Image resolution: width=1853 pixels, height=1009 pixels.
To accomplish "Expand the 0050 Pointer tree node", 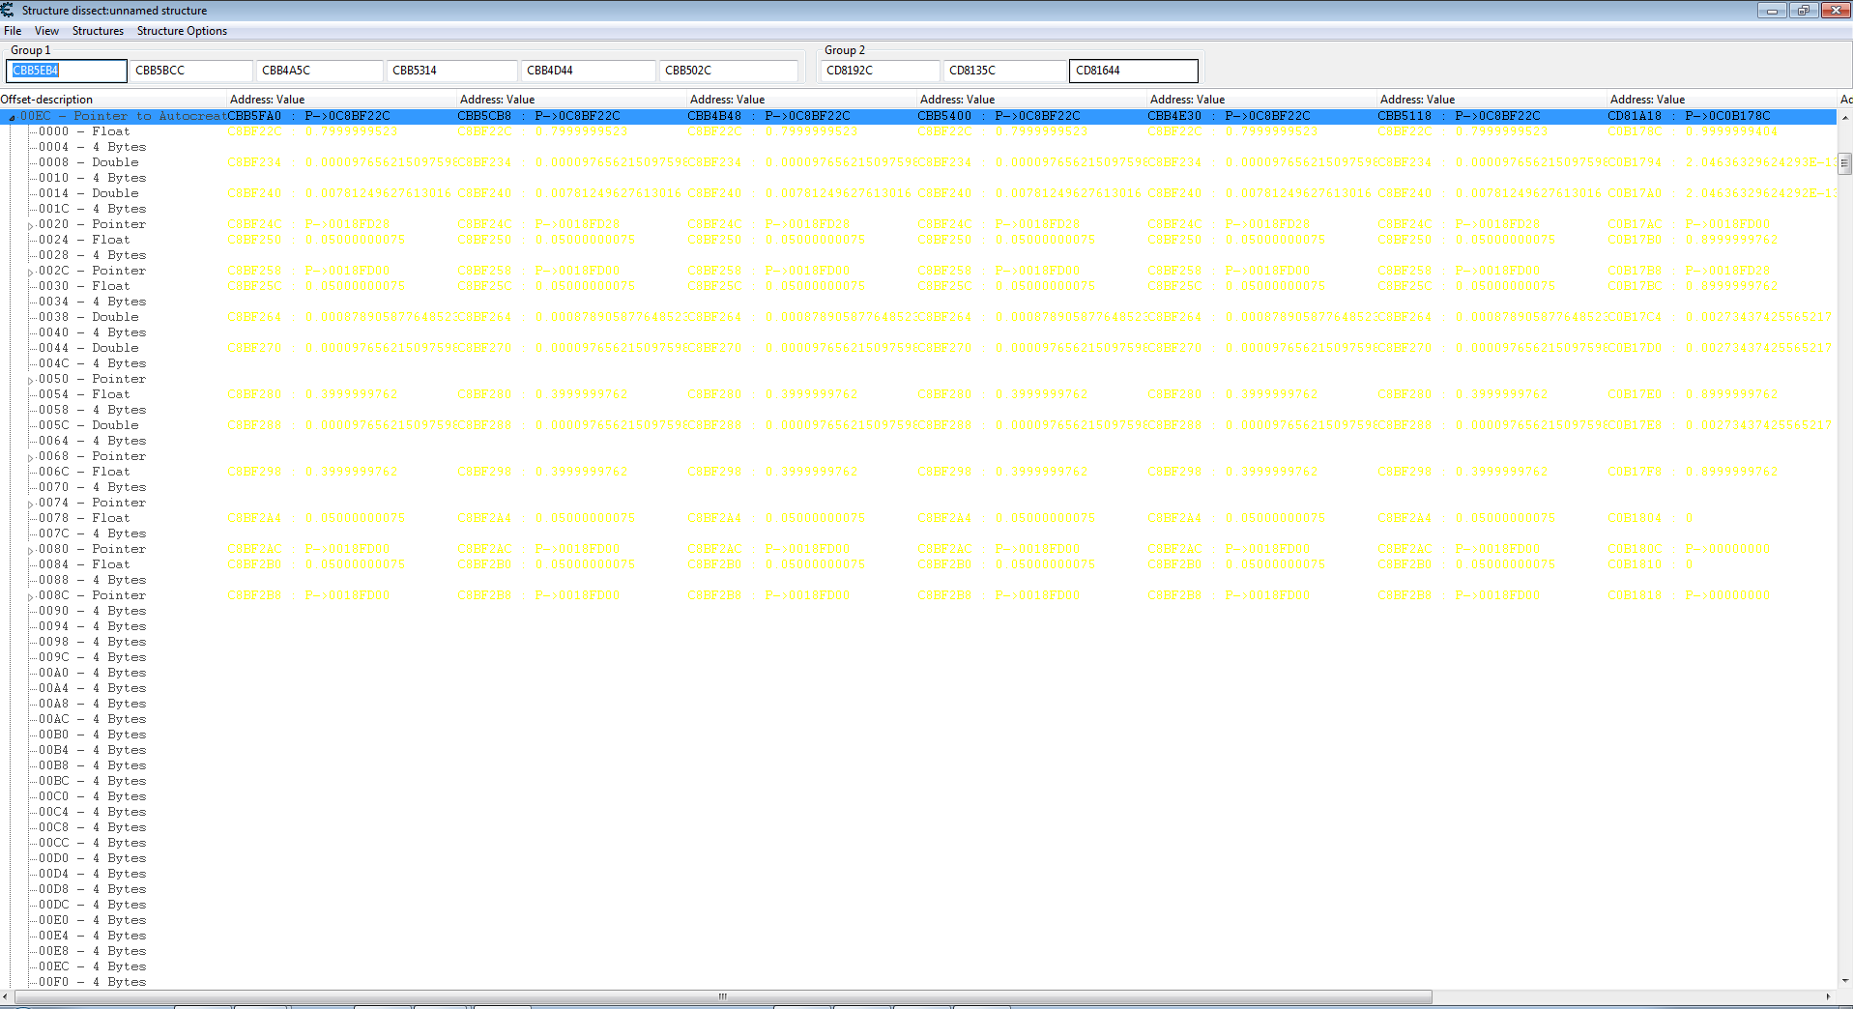I will 31,380.
